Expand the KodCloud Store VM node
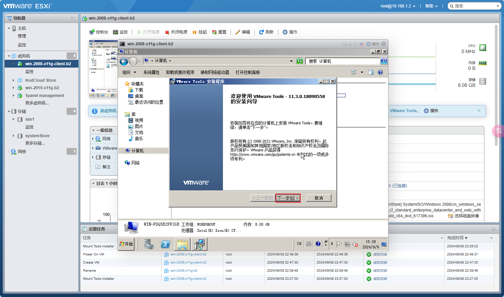 (14, 80)
